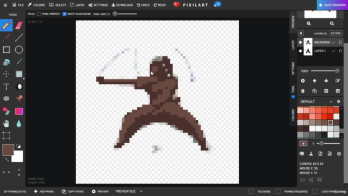Toggle Tile Mode checkbox
Screen dimensions: 348x196
click(x=251, y=191)
